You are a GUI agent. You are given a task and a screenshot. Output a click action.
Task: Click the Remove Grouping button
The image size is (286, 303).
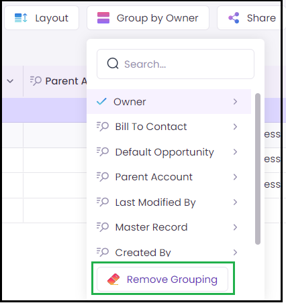[162, 280]
